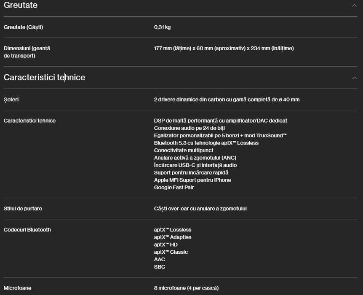This screenshot has width=363, height=295.
Task: Click the SBC codec entry
Action: coord(160,267)
